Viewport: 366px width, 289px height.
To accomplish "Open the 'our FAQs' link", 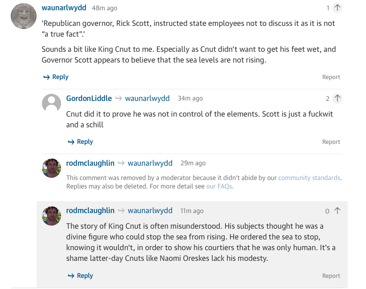I will 219,186.
